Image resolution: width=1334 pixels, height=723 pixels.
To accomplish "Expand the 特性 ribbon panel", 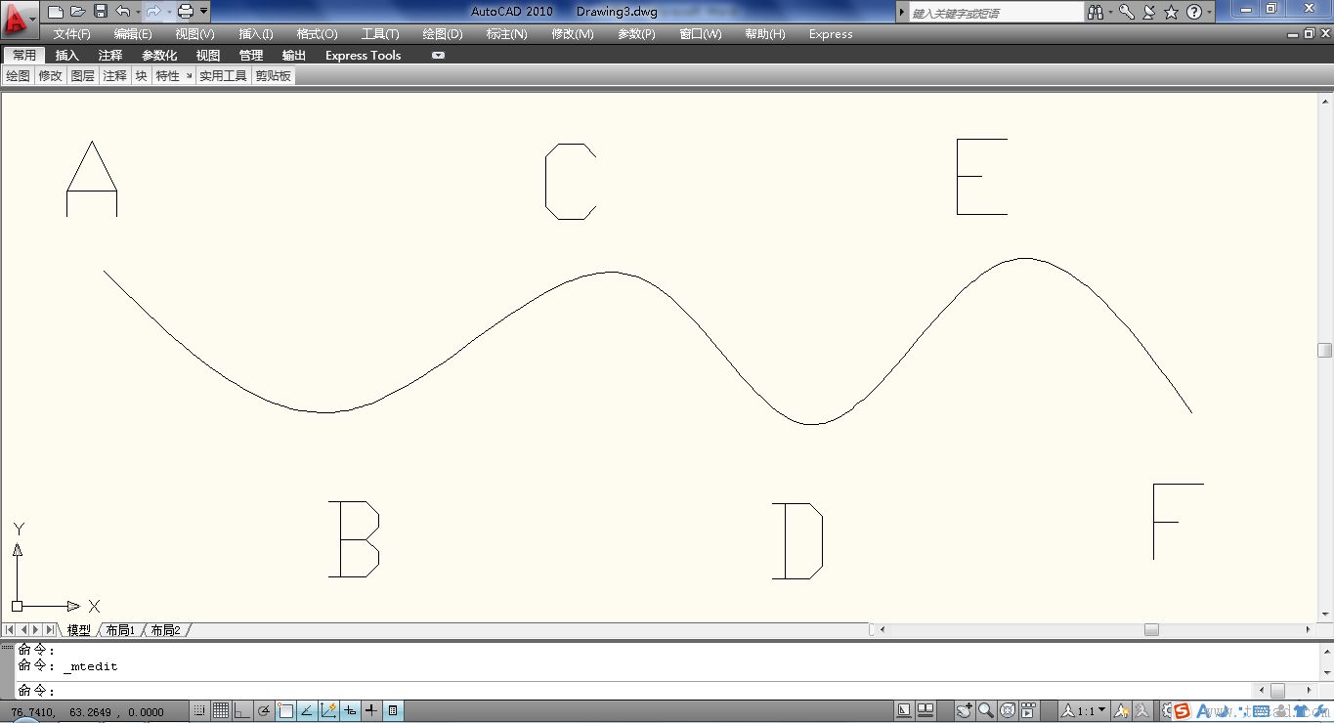I will [x=168, y=76].
